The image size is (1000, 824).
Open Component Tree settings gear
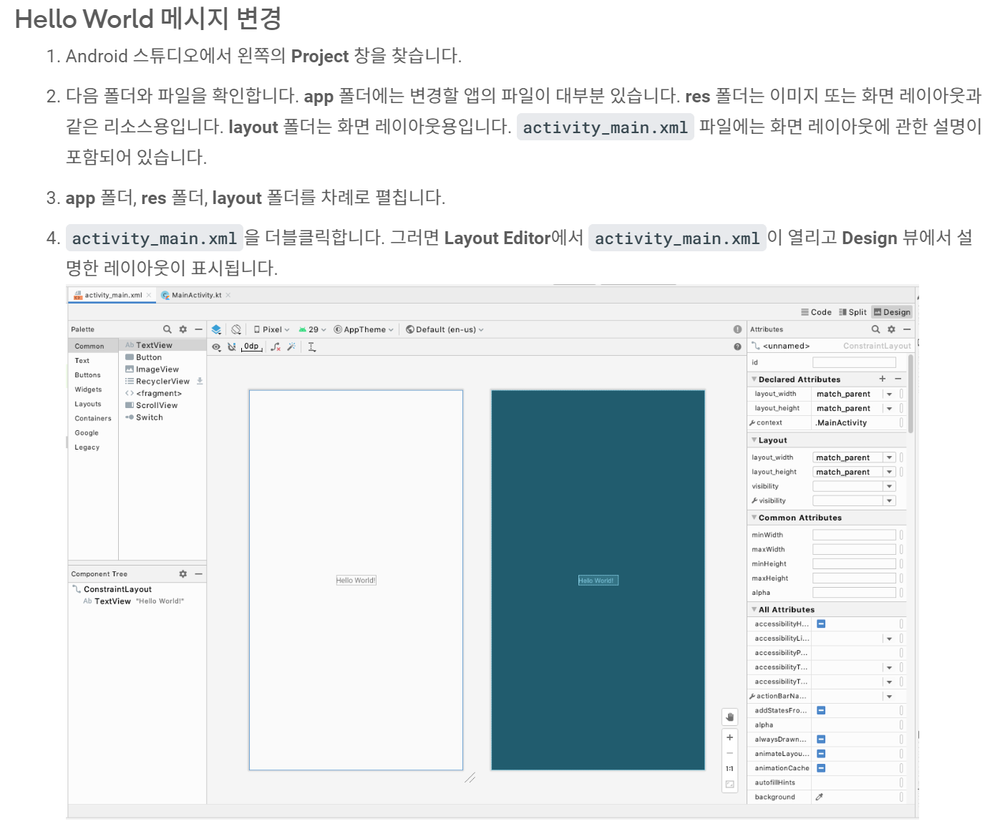coord(183,574)
